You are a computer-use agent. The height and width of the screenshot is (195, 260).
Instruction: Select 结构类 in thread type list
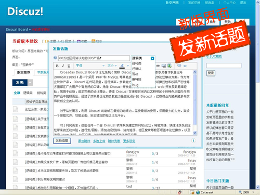coord(137,63)
